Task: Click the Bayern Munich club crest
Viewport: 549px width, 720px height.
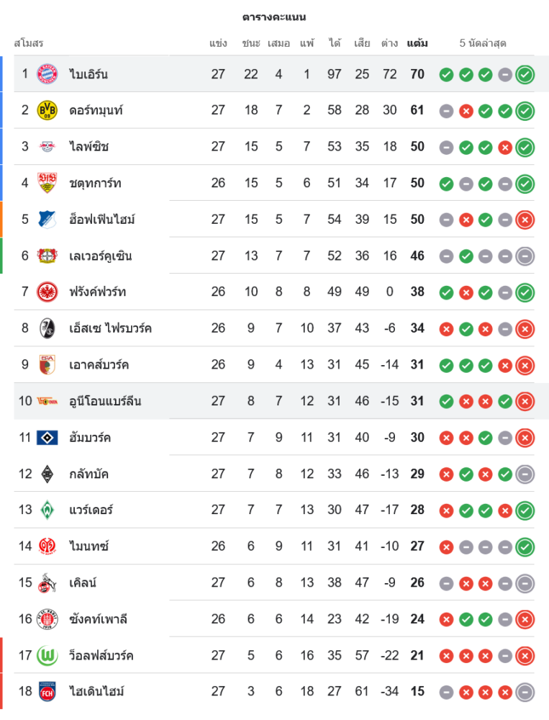Action: 47,74
